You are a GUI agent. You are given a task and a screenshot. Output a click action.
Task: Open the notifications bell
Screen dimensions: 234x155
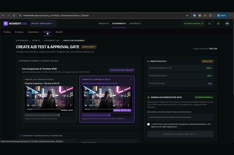click(210, 23)
